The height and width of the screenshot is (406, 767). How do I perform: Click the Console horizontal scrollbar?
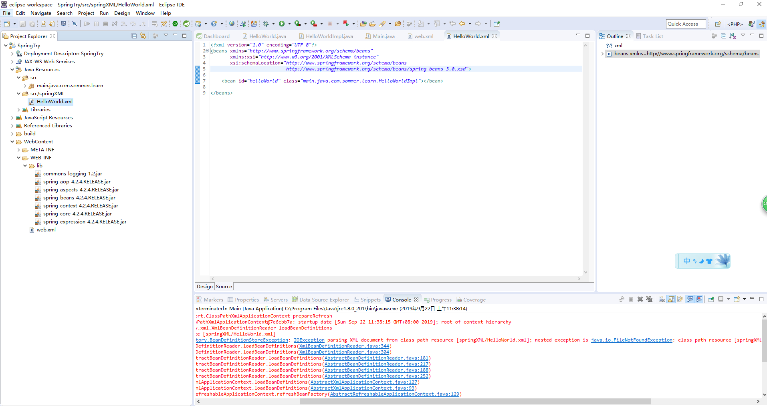pyautogui.click(x=475, y=401)
